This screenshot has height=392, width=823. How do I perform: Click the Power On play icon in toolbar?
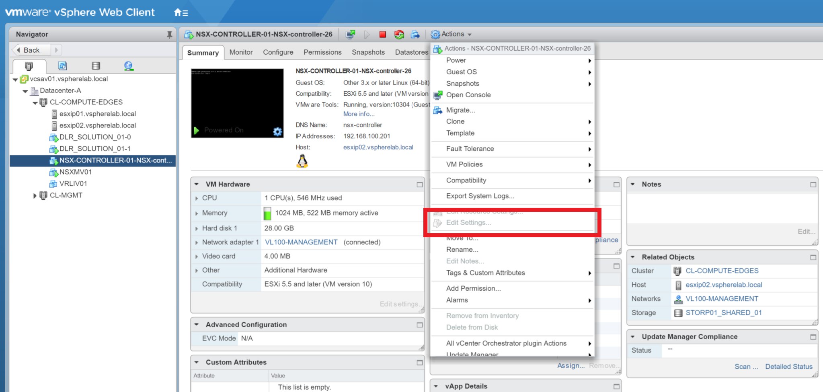point(367,35)
